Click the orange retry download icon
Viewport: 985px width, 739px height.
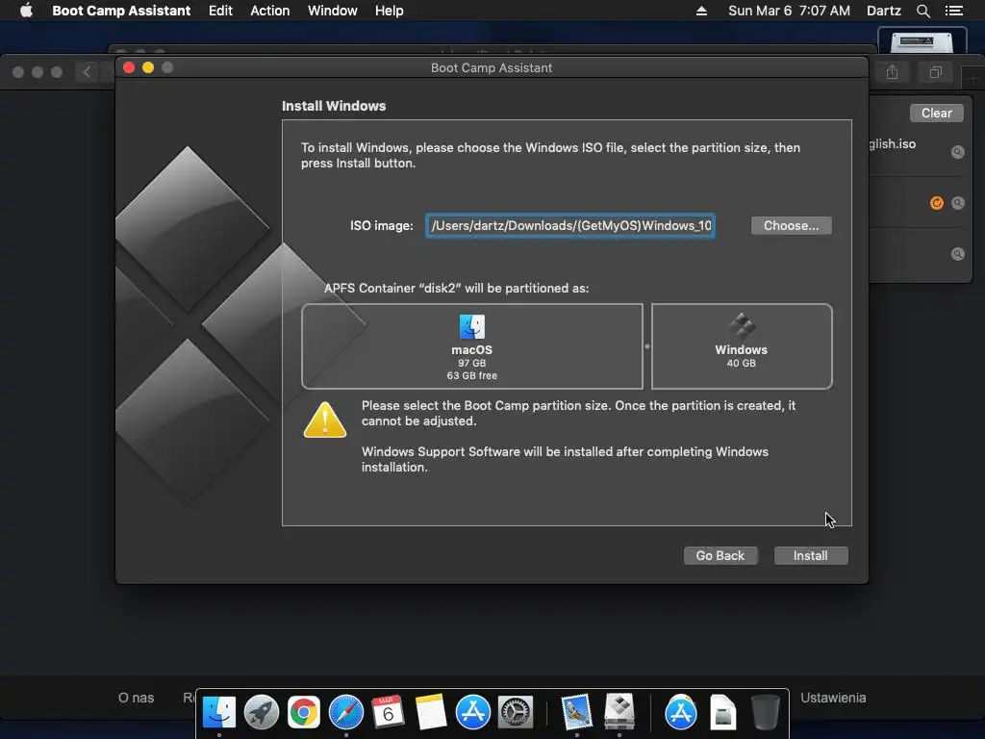pyautogui.click(x=936, y=203)
